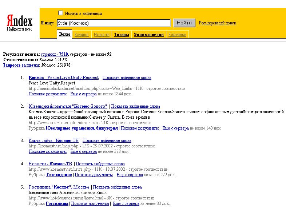This screenshot has width=286, height=210.
Task: Switch to the Каталог tab
Action: 82,35
